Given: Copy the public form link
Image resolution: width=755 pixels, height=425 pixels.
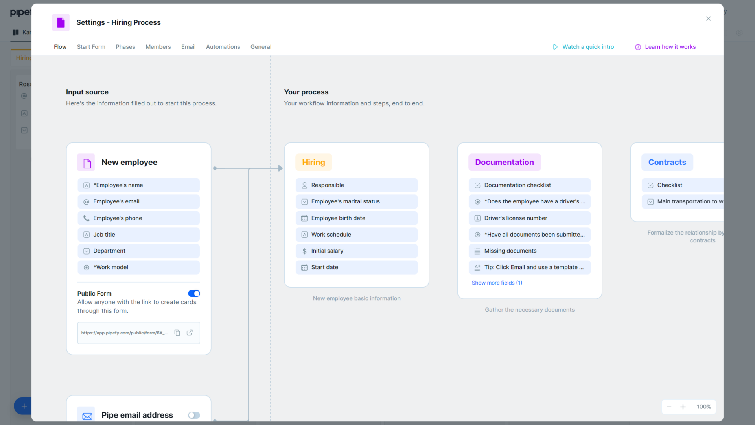Looking at the screenshot, I should (177, 333).
